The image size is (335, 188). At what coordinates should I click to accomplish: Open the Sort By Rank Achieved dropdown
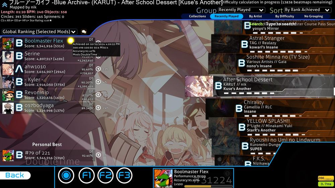pyautogui.click(x=308, y=10)
